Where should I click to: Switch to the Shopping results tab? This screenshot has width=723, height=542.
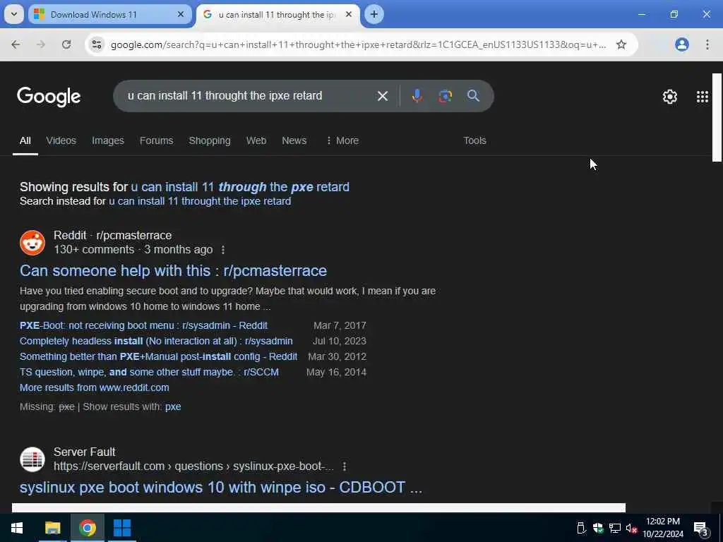pyautogui.click(x=210, y=140)
